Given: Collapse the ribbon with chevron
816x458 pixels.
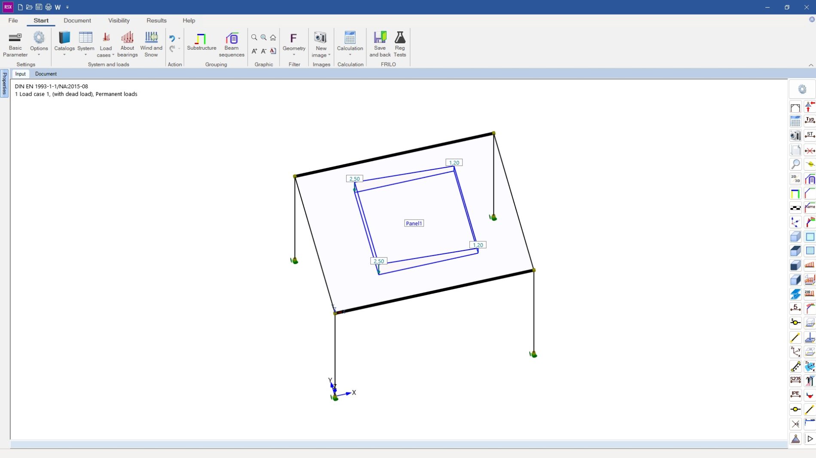Looking at the screenshot, I should 811,65.
